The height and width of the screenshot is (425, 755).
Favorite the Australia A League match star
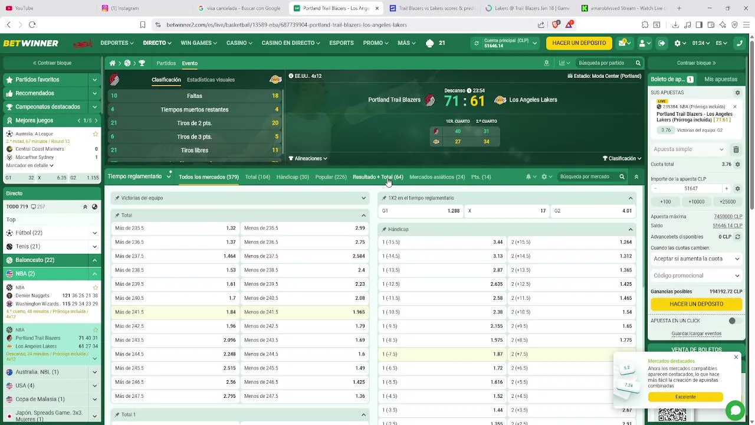tap(96, 134)
